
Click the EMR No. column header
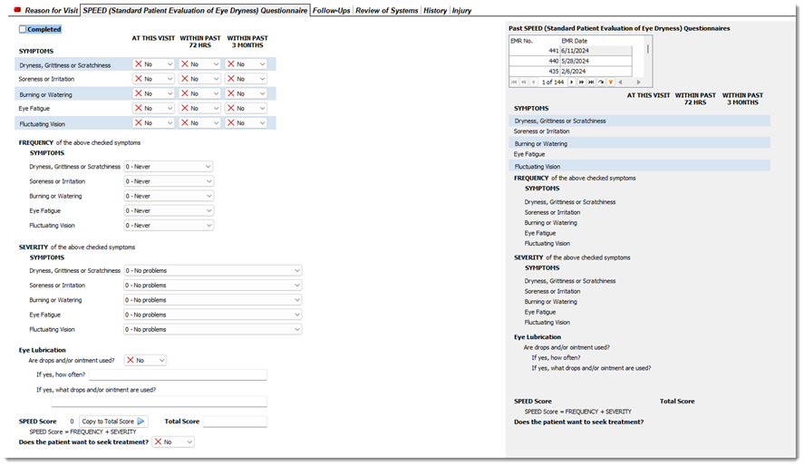click(534, 41)
